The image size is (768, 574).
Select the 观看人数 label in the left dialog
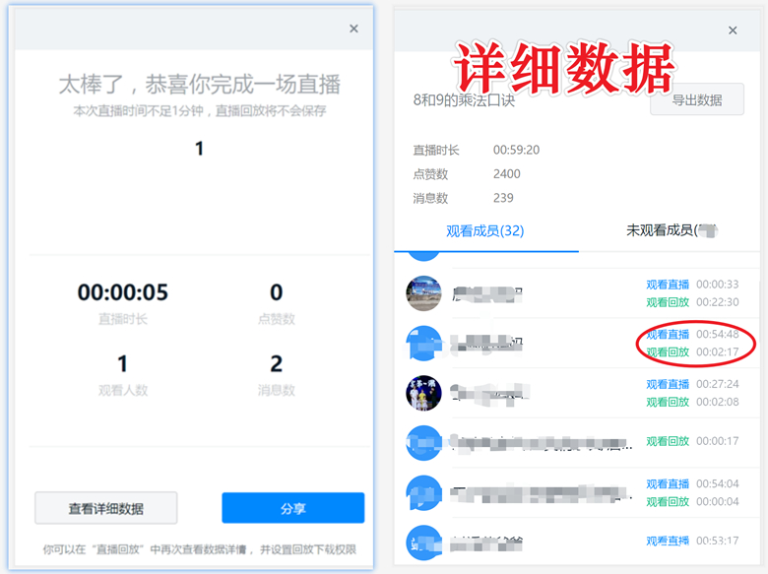(122, 390)
